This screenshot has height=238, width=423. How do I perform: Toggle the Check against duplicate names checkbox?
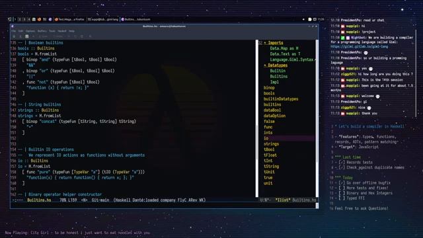click(342, 167)
